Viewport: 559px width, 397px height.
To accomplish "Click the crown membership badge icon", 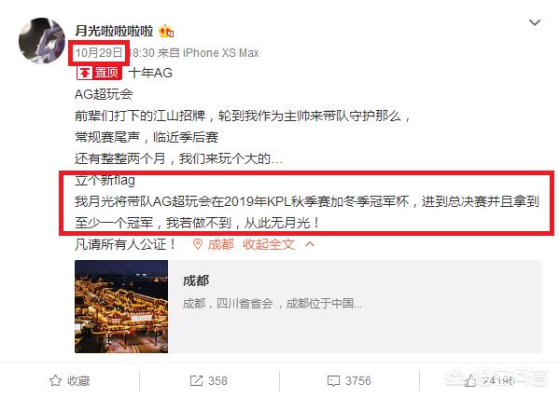I will click(166, 32).
